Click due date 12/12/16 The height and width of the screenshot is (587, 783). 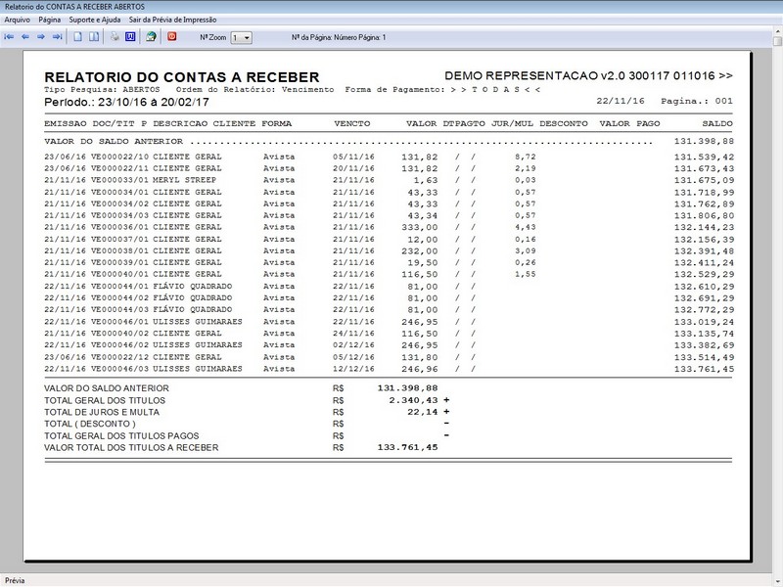point(353,369)
